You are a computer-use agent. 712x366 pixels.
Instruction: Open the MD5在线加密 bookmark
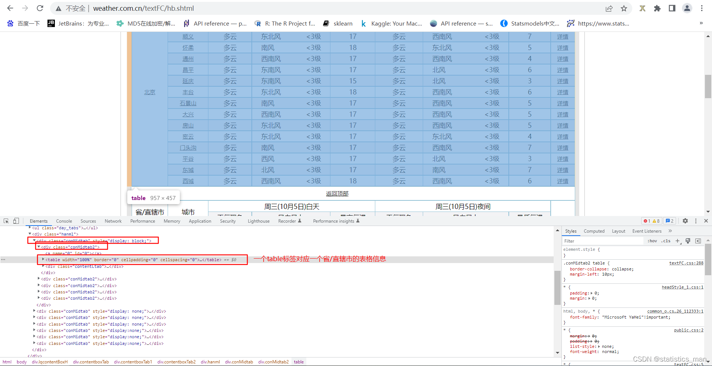click(x=146, y=23)
